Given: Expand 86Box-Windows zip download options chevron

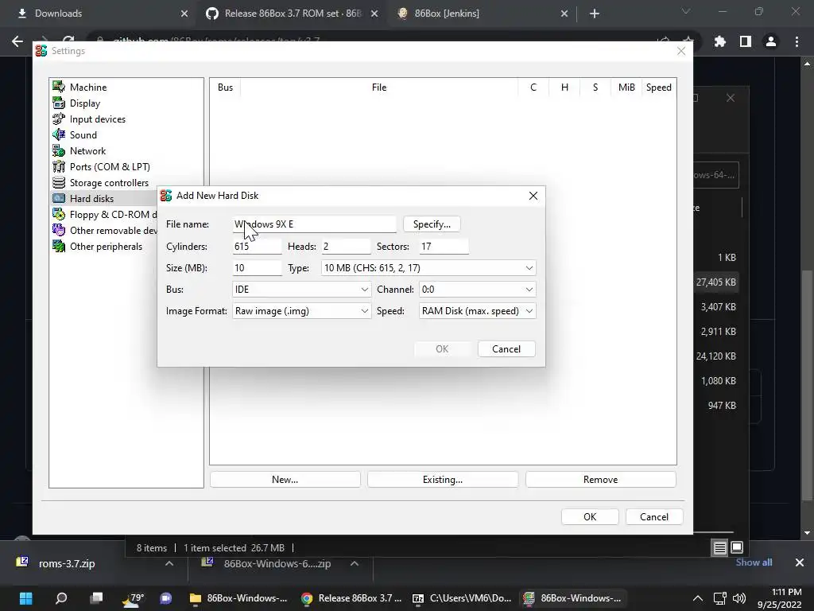Looking at the screenshot, I should coord(355,564).
